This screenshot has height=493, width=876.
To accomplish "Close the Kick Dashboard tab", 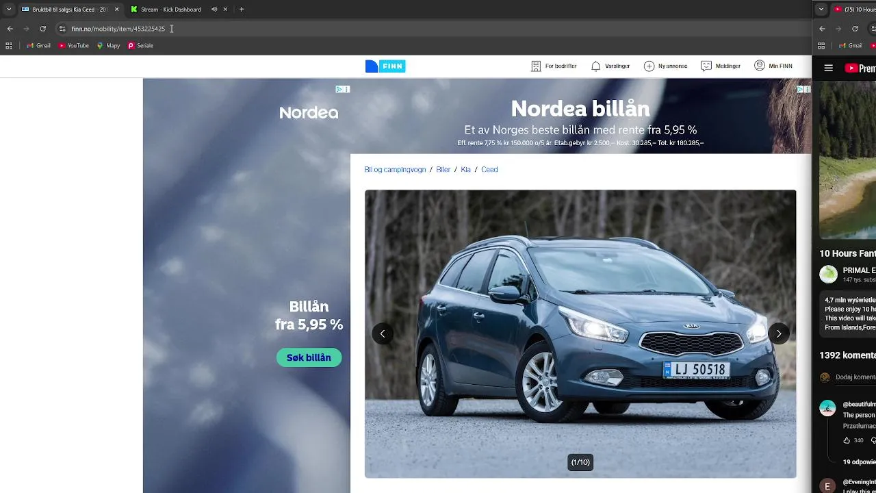I will click(x=225, y=10).
